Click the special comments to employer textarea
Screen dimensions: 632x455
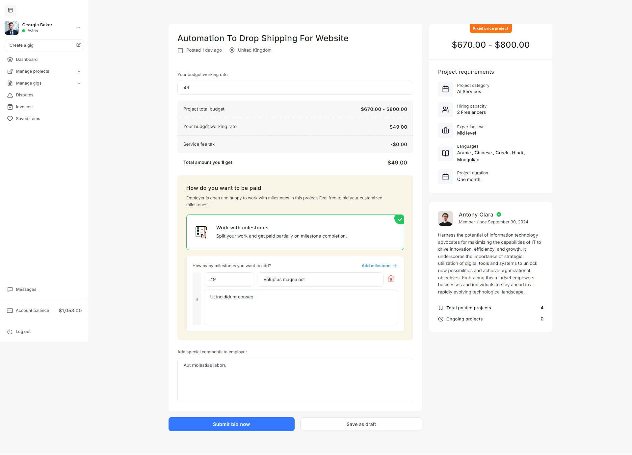[295, 380]
